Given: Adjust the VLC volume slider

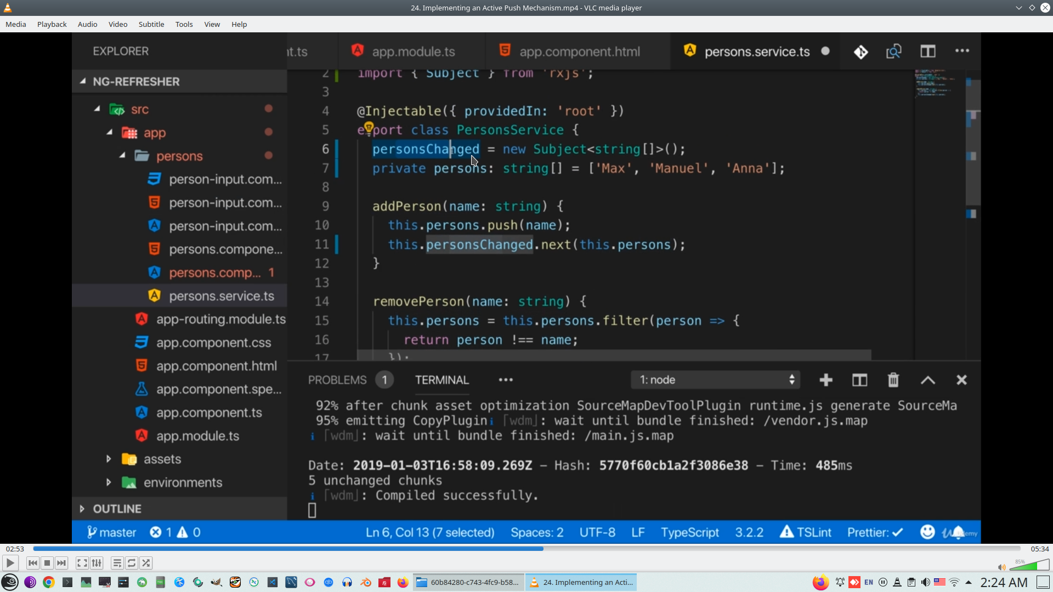Looking at the screenshot, I should (x=1029, y=566).
